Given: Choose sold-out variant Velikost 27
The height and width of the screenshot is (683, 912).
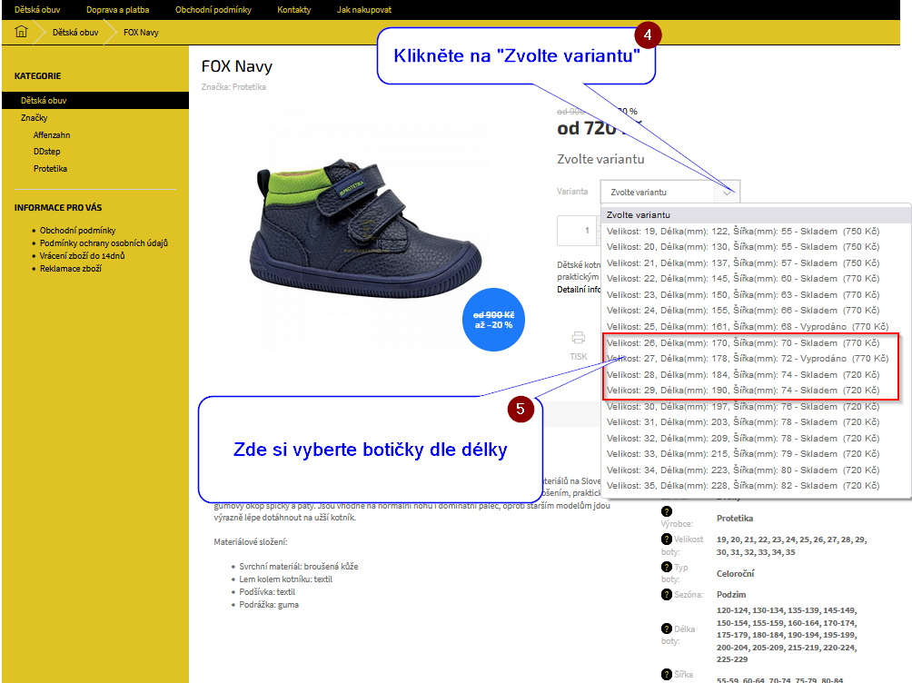Looking at the screenshot, I should coord(756,359).
